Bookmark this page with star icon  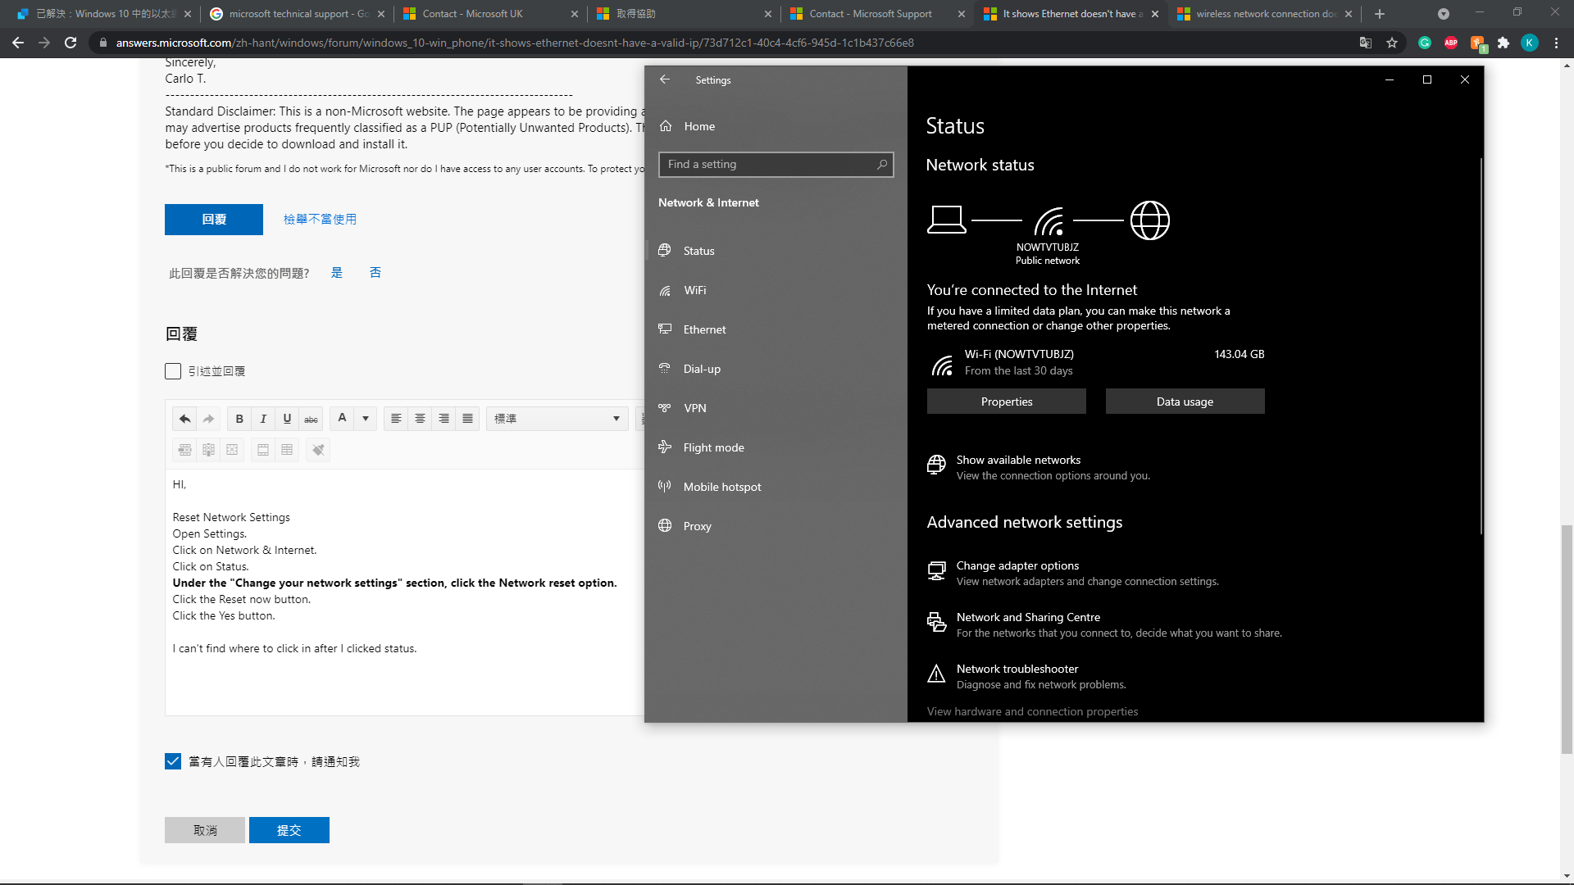[1392, 43]
